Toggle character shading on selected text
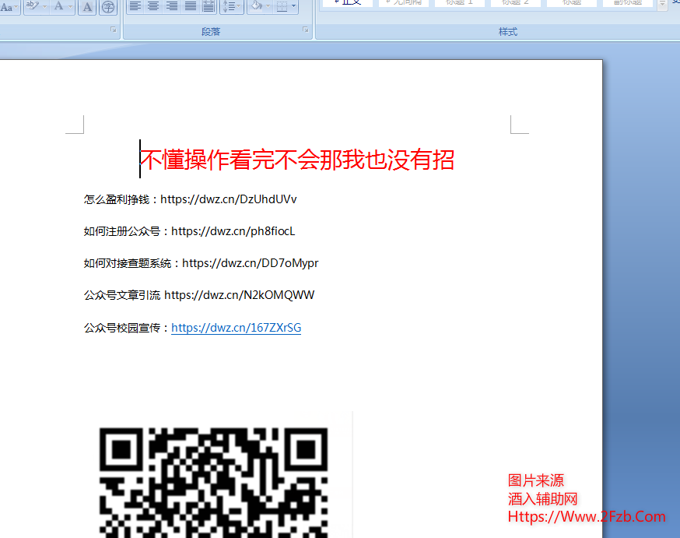Viewport: 680px width, 538px height. [x=87, y=7]
